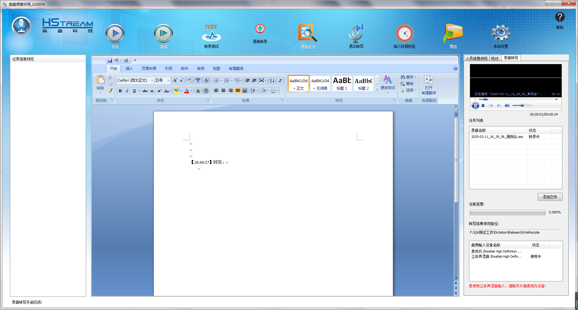
Task: Toggle Bold formatting
Action: [x=120, y=91]
